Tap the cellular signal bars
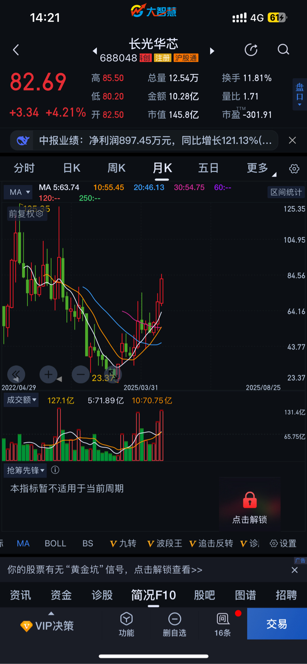Image resolution: width=307 pixels, height=664 pixels. tap(239, 18)
